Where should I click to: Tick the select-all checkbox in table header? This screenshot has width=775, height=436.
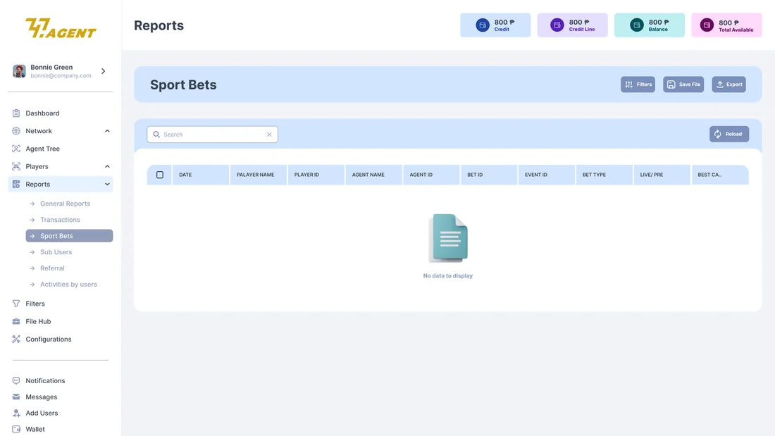160,175
